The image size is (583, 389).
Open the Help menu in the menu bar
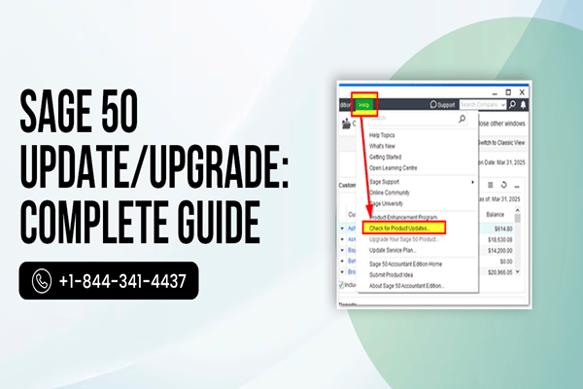tap(363, 105)
